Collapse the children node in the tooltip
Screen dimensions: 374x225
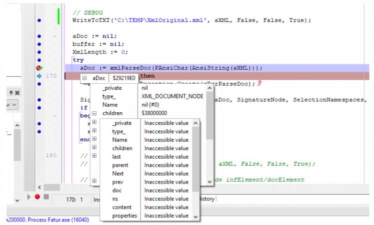pos(94,113)
